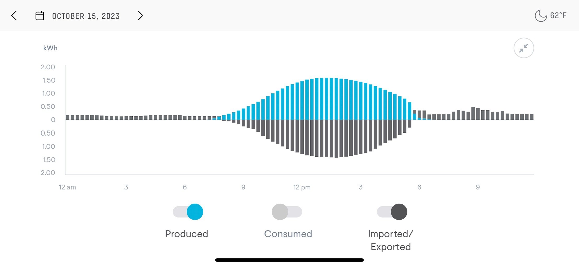Tap the home indicator bar at bottom
Screen dimensions: 579x267
click(289, 260)
